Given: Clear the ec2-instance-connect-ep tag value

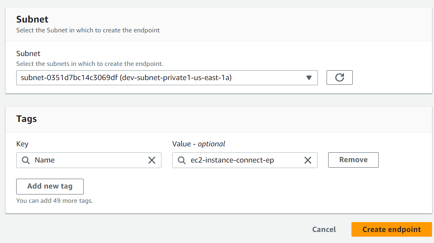Looking at the screenshot, I should coord(308,160).
